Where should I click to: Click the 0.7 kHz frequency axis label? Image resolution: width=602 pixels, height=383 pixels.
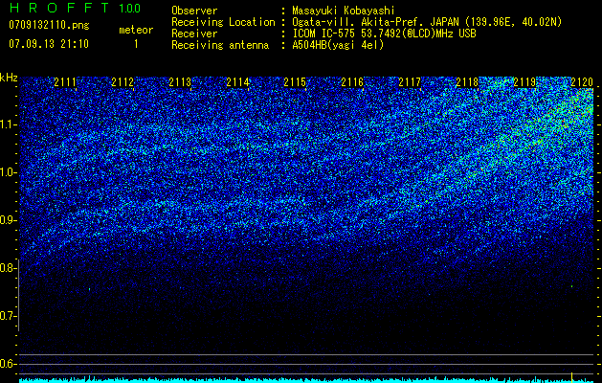point(8,316)
